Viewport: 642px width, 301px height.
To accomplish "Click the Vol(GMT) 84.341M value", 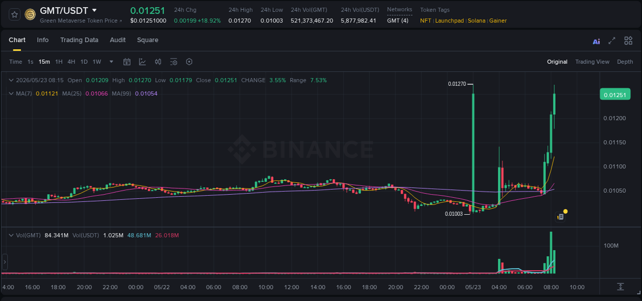I will tap(56, 235).
